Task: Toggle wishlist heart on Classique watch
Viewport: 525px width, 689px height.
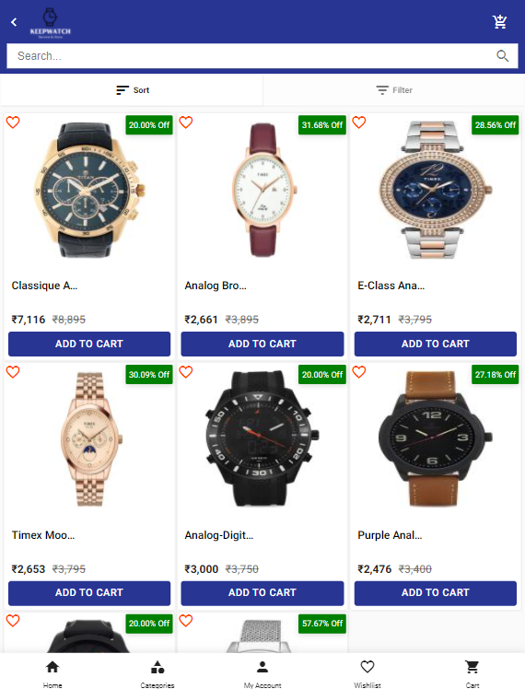Action: (x=13, y=123)
